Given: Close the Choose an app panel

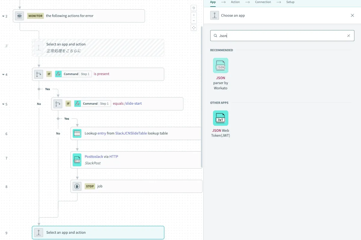Looking at the screenshot, I should (x=352, y=15).
